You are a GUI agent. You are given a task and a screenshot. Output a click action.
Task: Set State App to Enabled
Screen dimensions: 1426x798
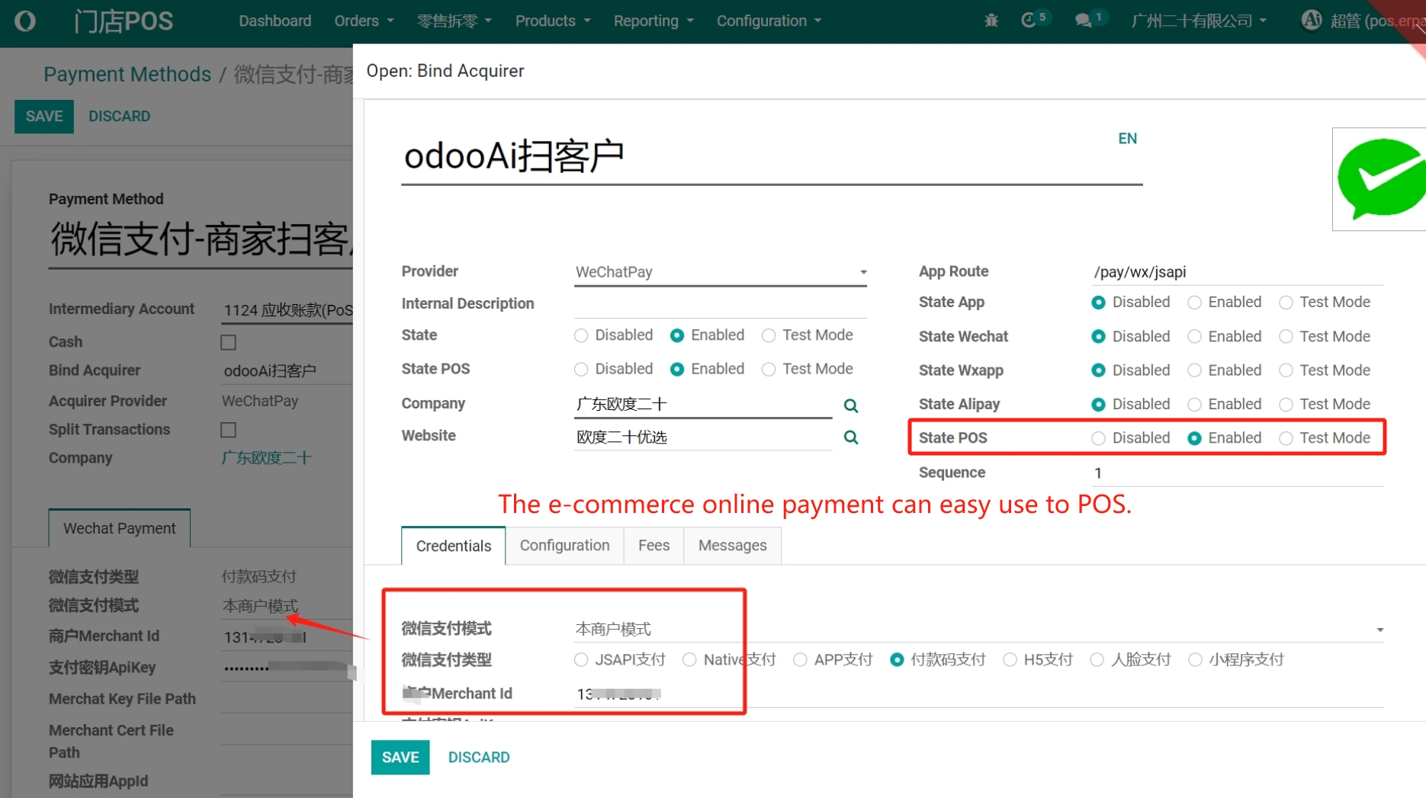point(1194,303)
